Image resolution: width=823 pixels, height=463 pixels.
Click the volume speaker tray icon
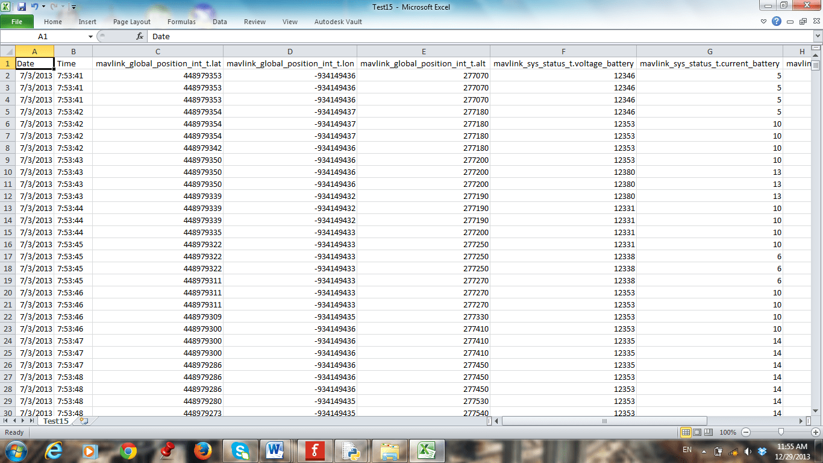(x=748, y=451)
